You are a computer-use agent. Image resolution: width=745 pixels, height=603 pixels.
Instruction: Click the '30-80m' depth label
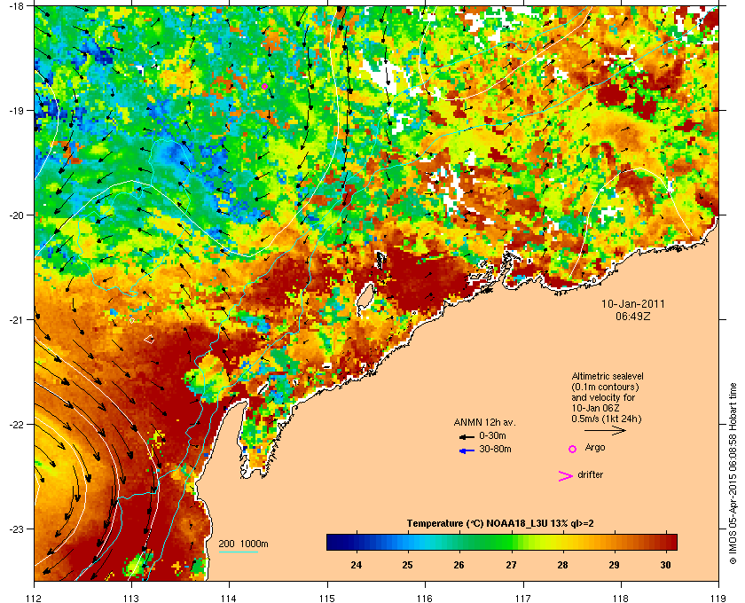point(495,449)
